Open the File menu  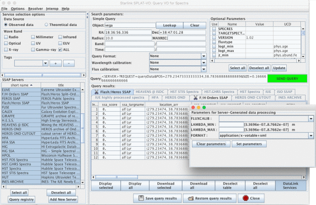point(4,9)
